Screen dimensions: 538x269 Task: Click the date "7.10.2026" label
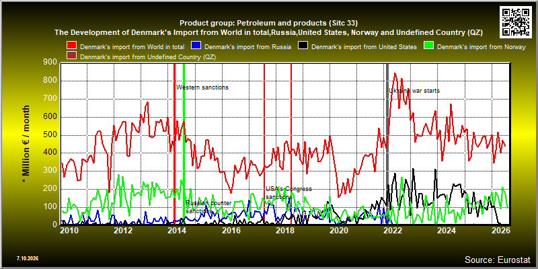tap(27, 258)
